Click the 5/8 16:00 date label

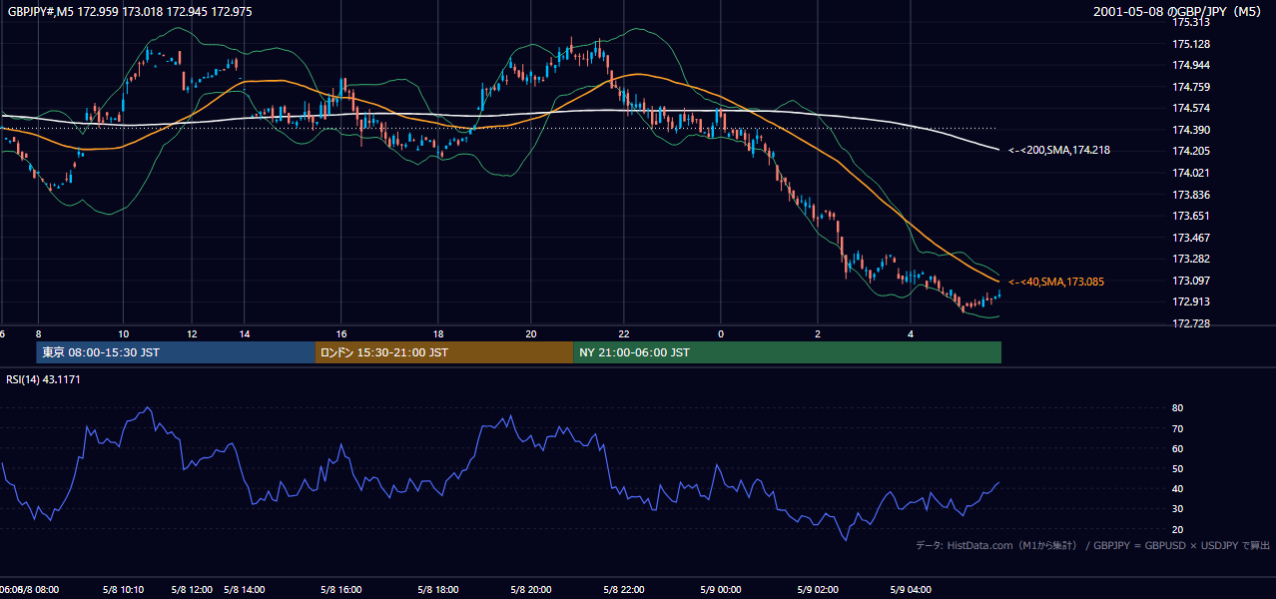[341, 589]
